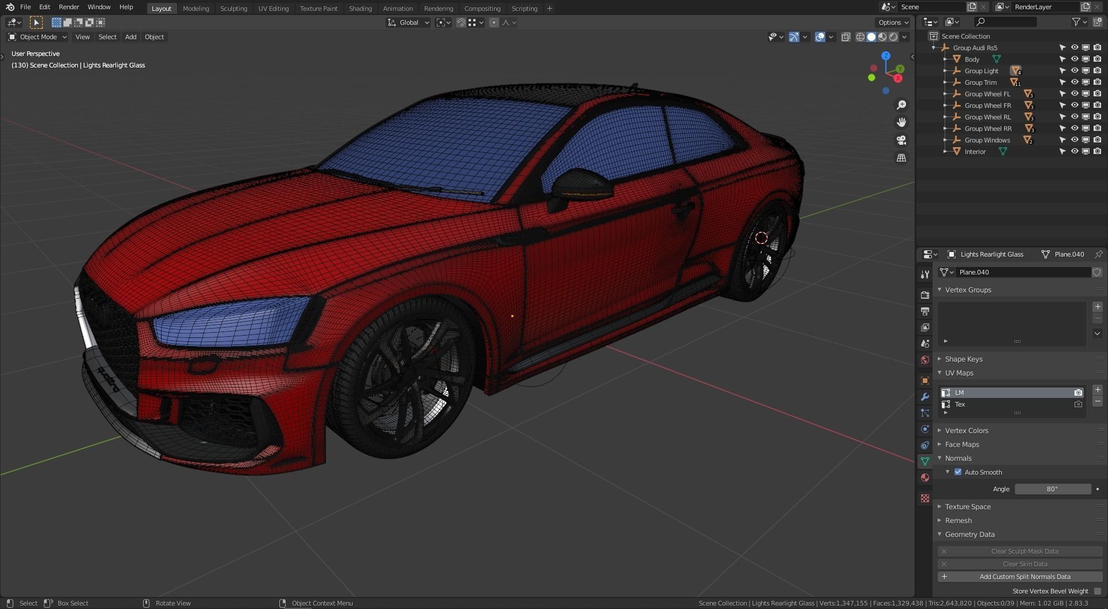The width and height of the screenshot is (1108, 609).
Task: Switch to the UV Editing workspace tab
Action: 274,9
